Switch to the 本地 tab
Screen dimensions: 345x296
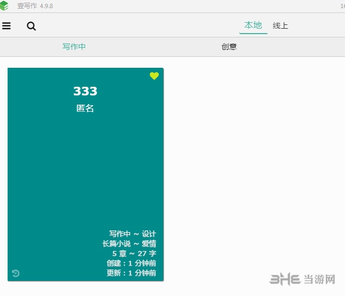[253, 25]
